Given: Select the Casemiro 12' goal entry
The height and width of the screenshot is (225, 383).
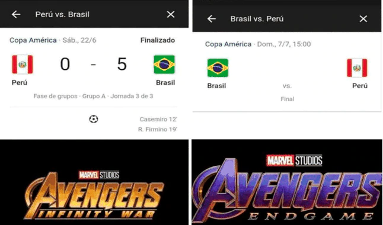Looking at the screenshot, I should pyautogui.click(x=158, y=120).
